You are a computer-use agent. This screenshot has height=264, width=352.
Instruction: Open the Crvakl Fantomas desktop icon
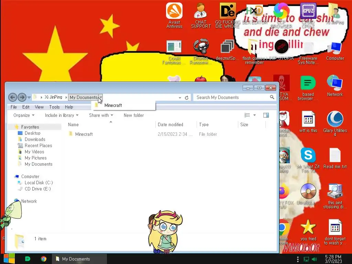coord(174,52)
